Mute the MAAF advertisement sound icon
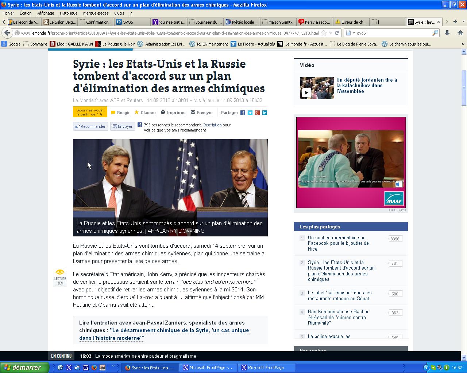This screenshot has width=467, height=373. coord(399,184)
